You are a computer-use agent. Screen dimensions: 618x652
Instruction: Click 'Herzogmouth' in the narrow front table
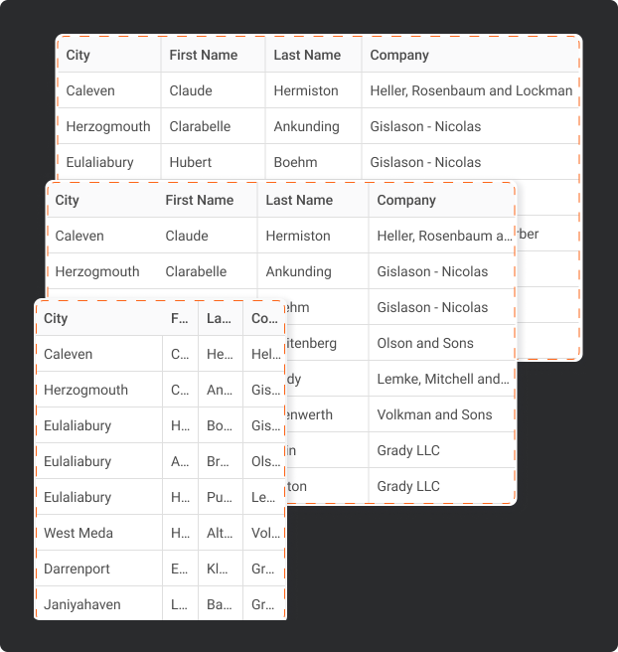coord(85,390)
